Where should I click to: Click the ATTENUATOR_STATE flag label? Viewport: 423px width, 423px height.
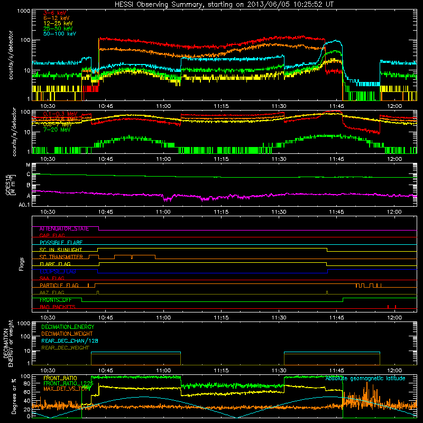coord(64,229)
